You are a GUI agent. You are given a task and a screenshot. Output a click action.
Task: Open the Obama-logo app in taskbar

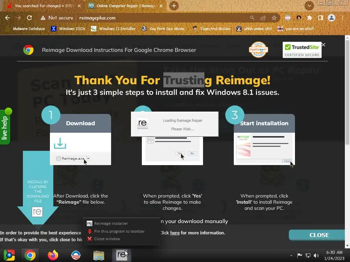(x=76, y=255)
